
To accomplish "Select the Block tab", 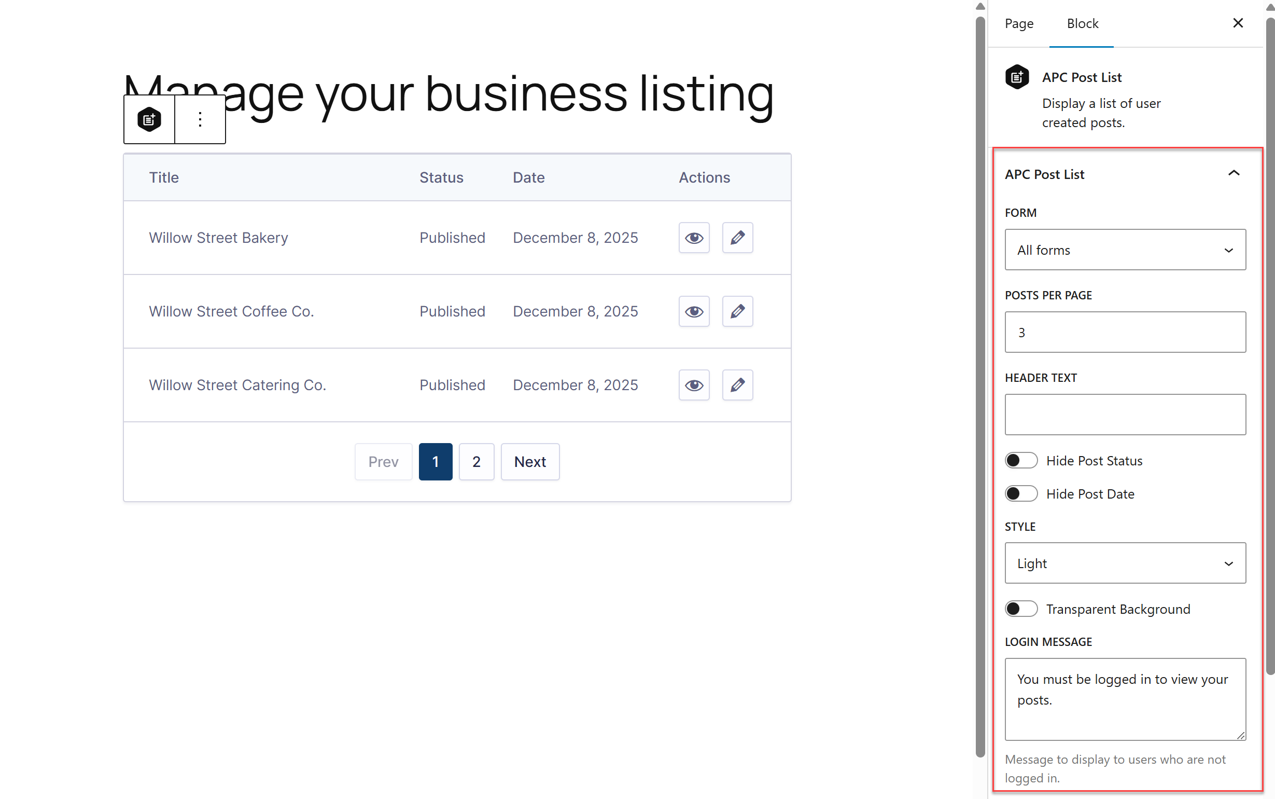I will (1082, 24).
